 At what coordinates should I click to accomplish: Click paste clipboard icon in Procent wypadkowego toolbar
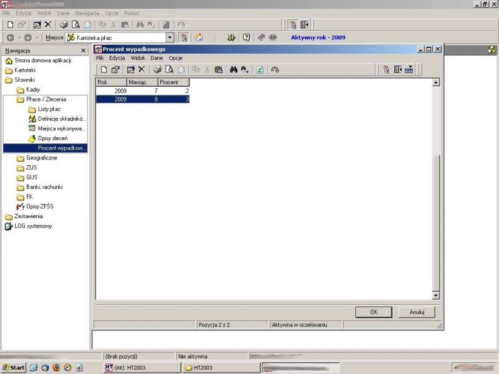(219, 70)
